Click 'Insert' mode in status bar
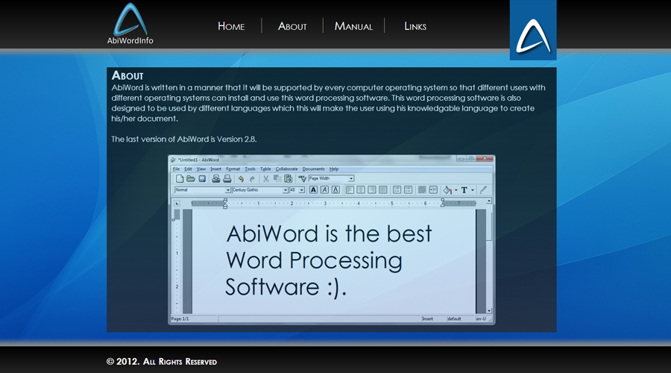 [x=427, y=319]
